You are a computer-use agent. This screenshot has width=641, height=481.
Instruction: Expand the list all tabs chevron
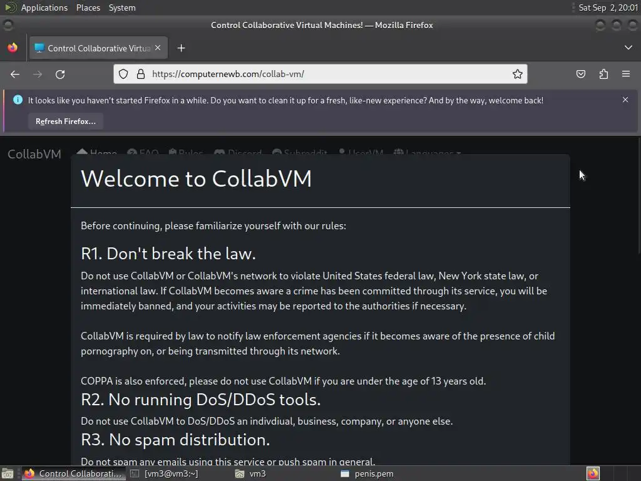[628, 48]
